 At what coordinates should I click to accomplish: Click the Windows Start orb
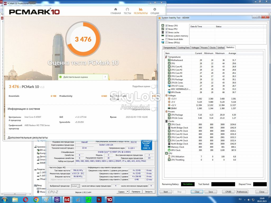click(x=4, y=200)
